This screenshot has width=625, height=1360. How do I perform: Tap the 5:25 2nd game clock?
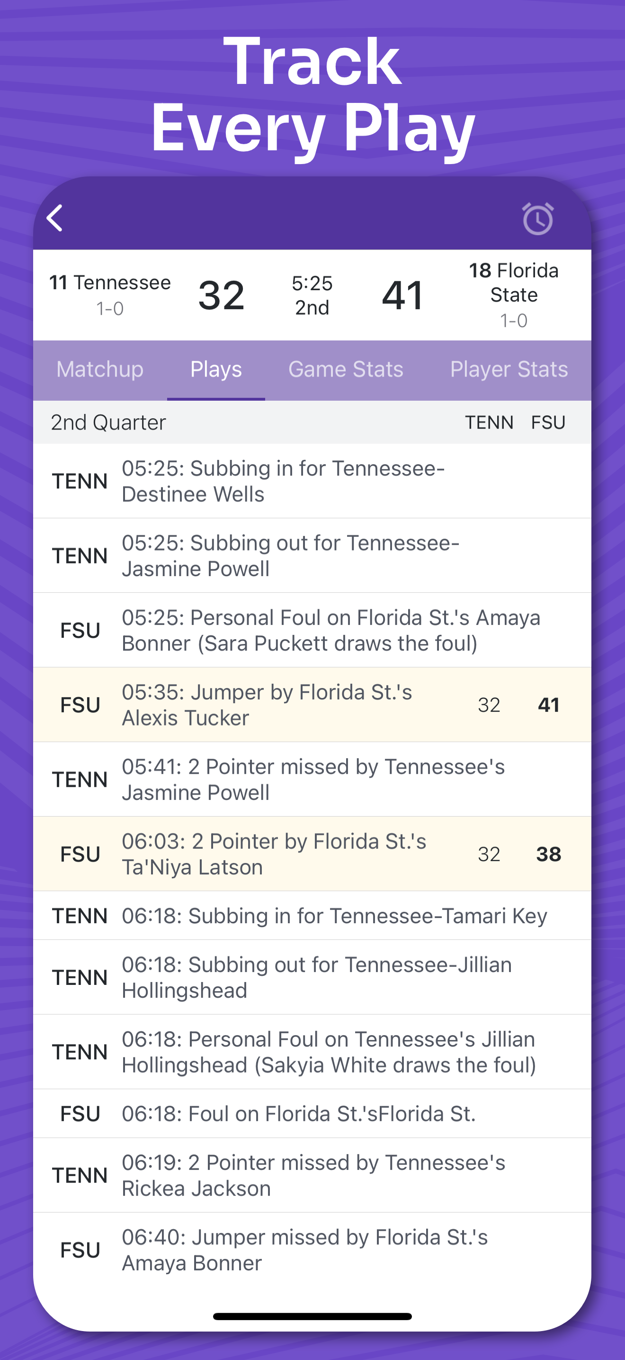click(x=312, y=295)
